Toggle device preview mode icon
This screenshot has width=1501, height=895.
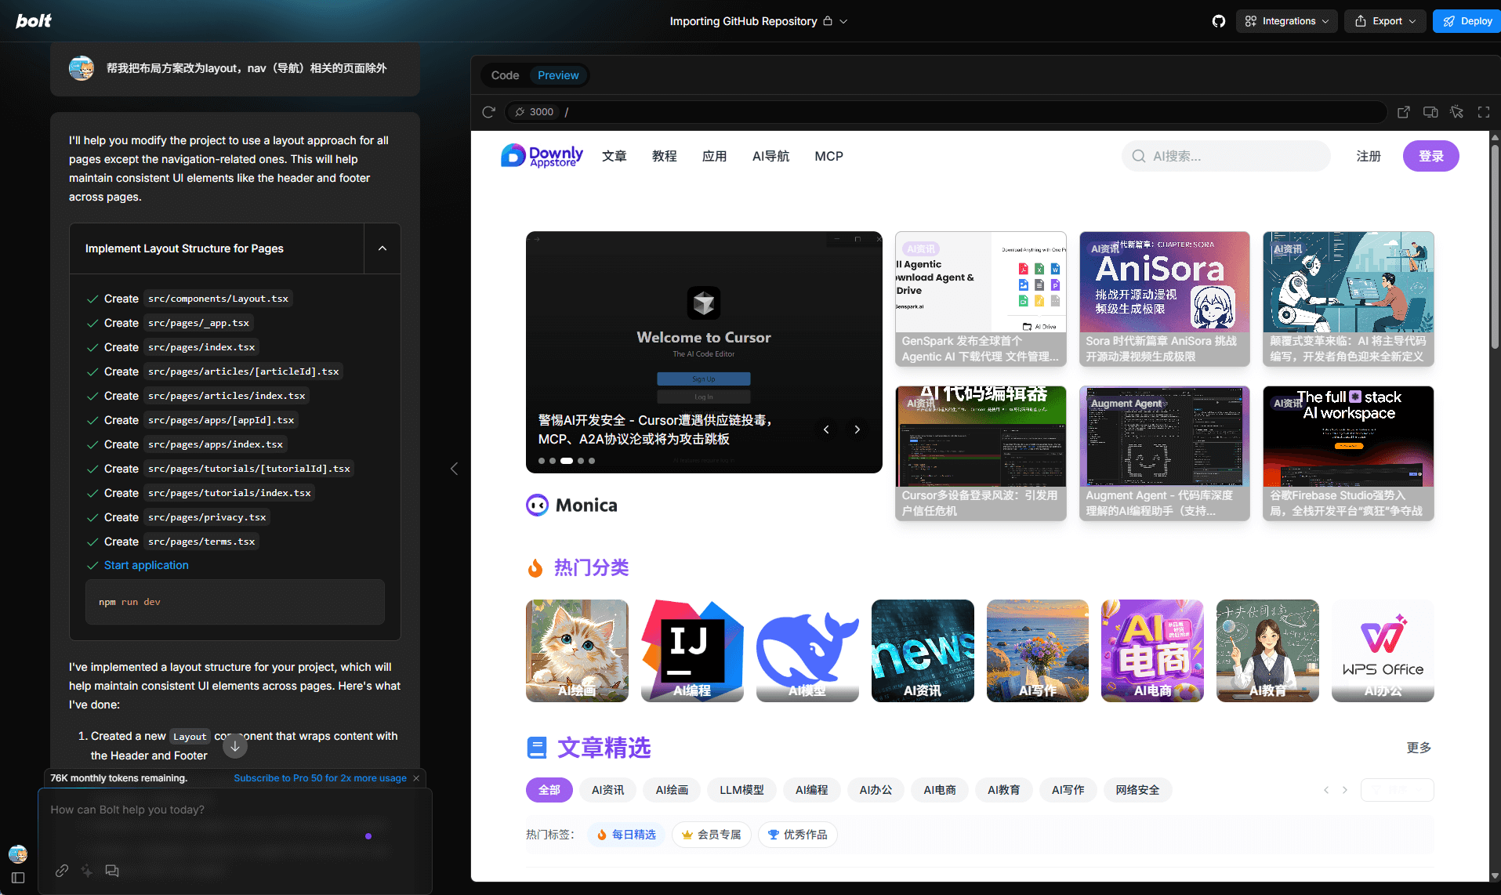1430,112
